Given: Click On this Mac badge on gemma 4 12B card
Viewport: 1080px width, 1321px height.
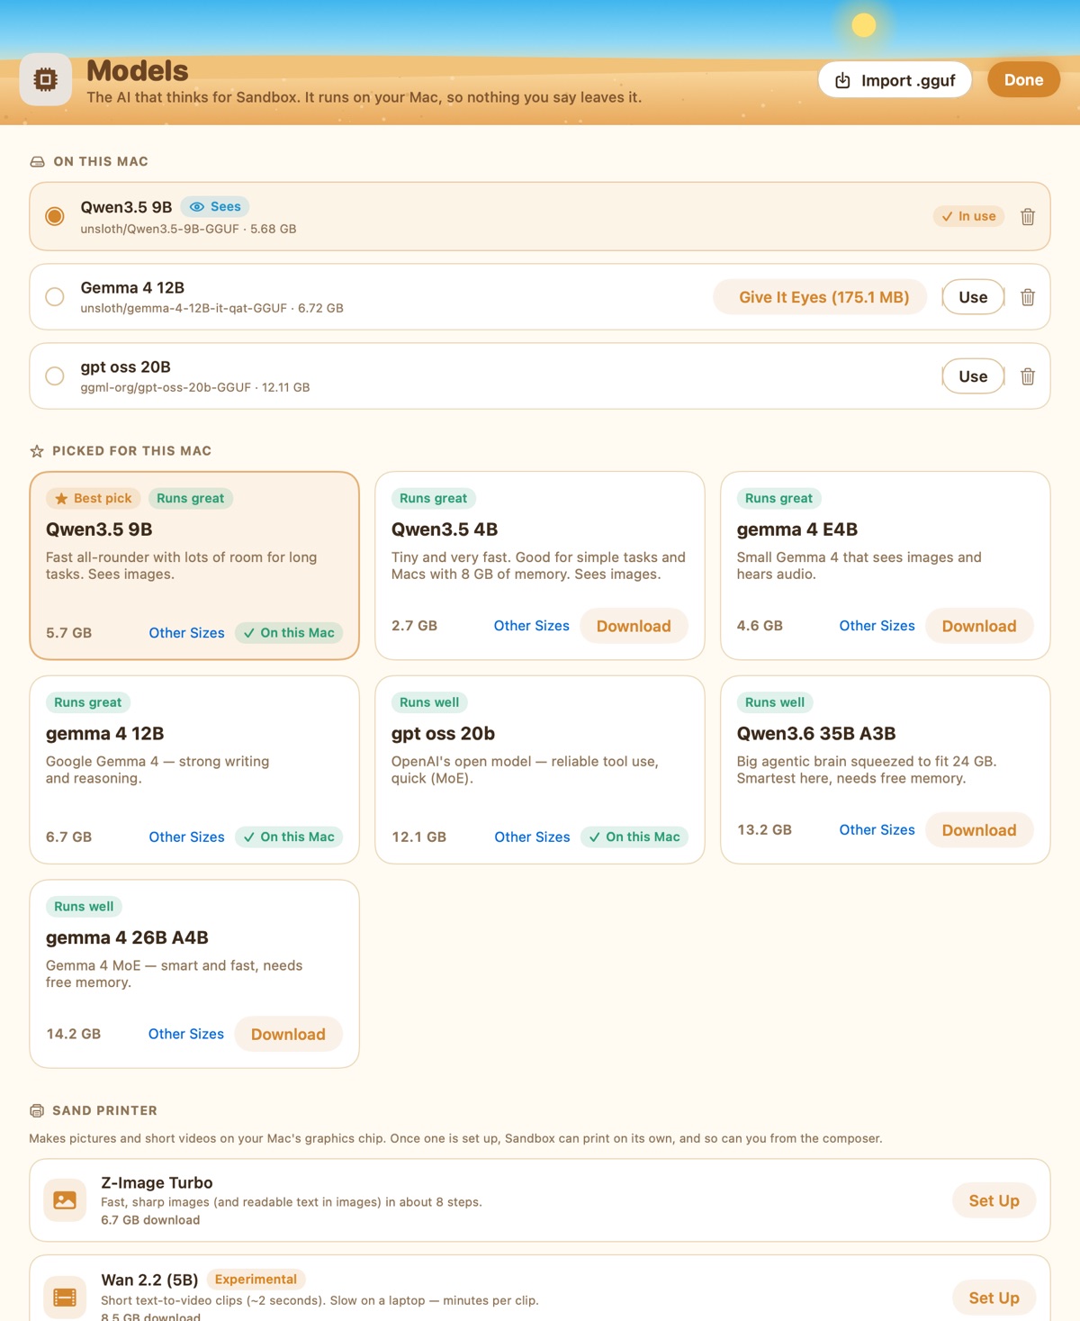Looking at the screenshot, I should coord(289,837).
